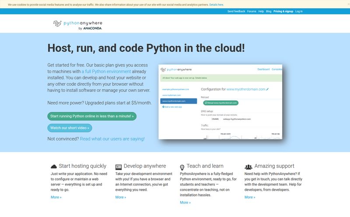The height and width of the screenshot is (217, 350).
Task: Open the Help link in top bar
Action: (x=261, y=11)
